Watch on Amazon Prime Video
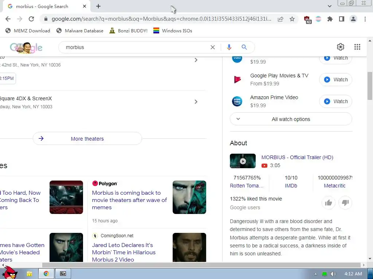Viewport: 373px width, 279px height. pos(335,102)
